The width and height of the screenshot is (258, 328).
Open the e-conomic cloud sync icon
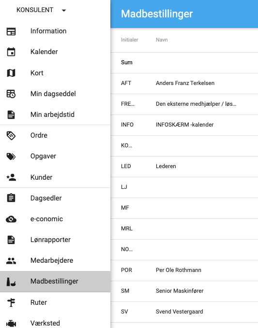(11, 219)
